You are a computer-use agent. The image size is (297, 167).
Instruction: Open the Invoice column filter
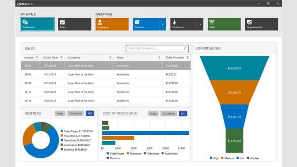[x=37, y=58]
